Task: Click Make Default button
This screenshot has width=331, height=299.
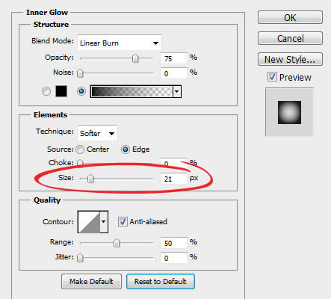Action: (x=91, y=282)
